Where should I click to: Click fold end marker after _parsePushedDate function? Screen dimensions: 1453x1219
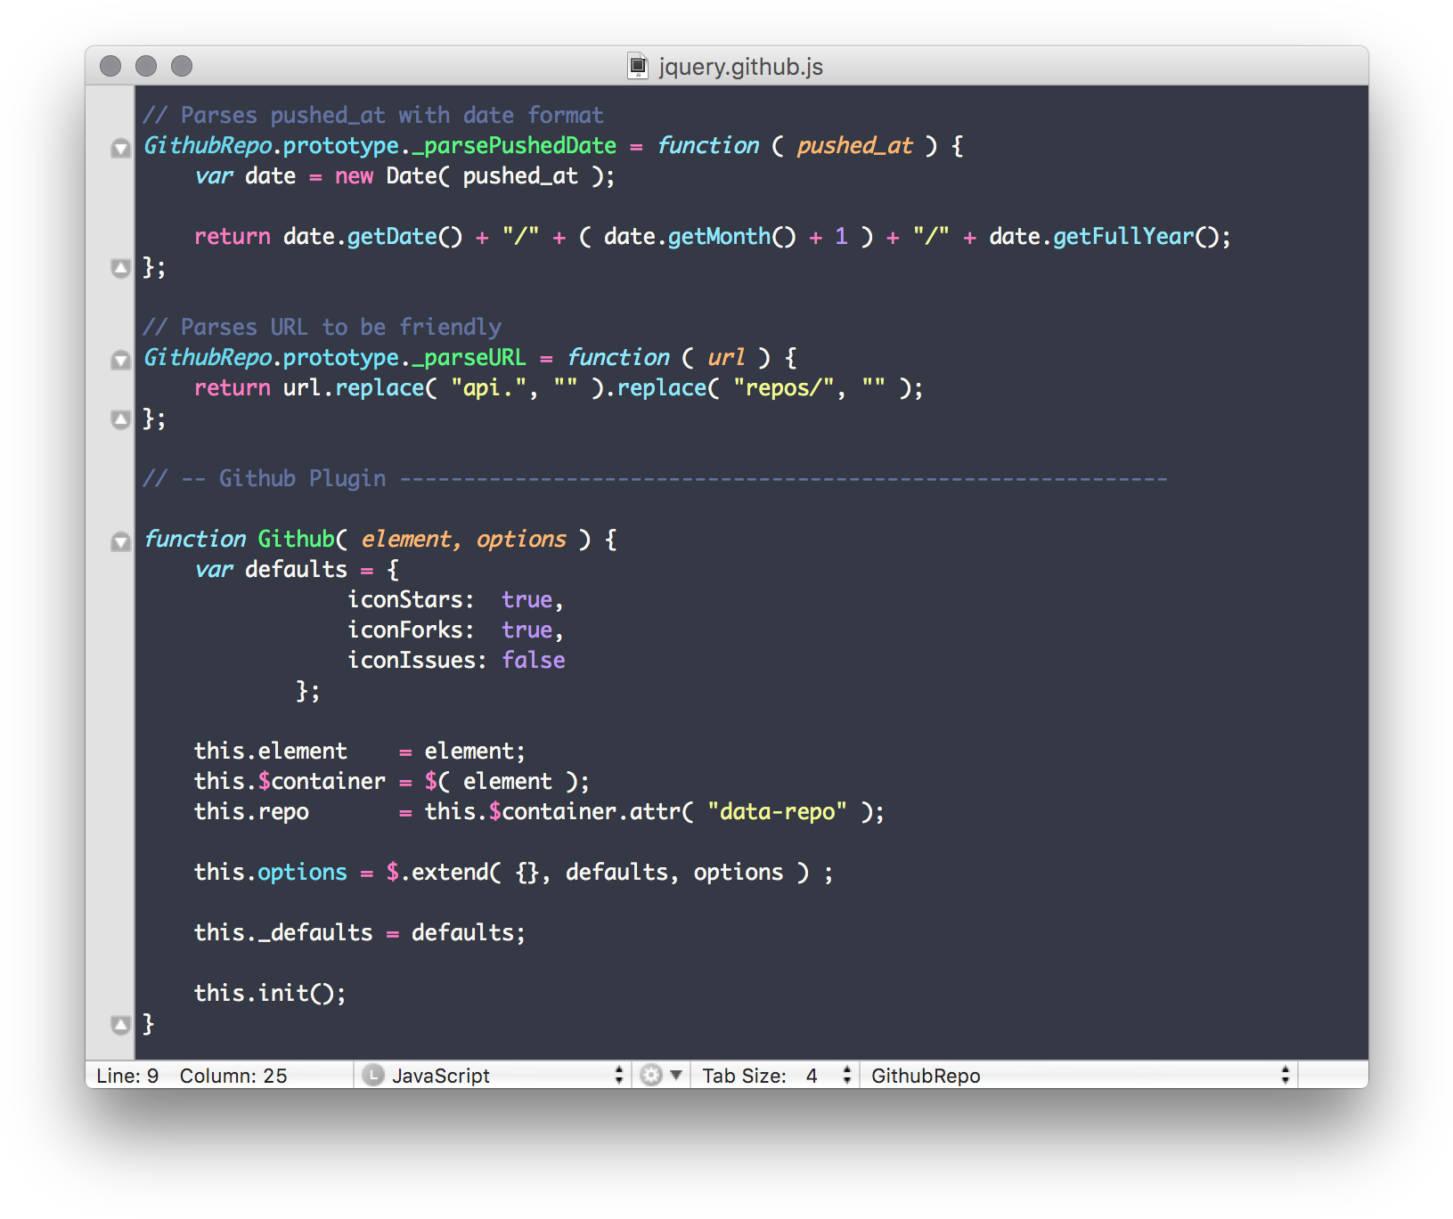click(x=120, y=267)
